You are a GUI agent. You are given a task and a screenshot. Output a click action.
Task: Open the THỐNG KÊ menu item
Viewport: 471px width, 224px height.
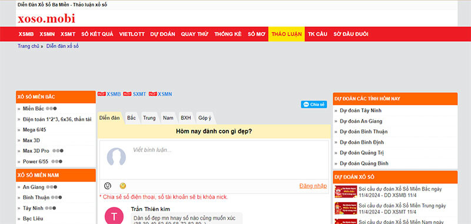tap(228, 34)
